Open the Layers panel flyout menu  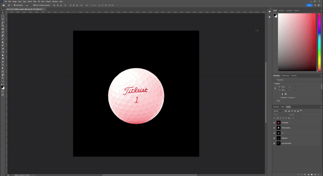click(321, 107)
